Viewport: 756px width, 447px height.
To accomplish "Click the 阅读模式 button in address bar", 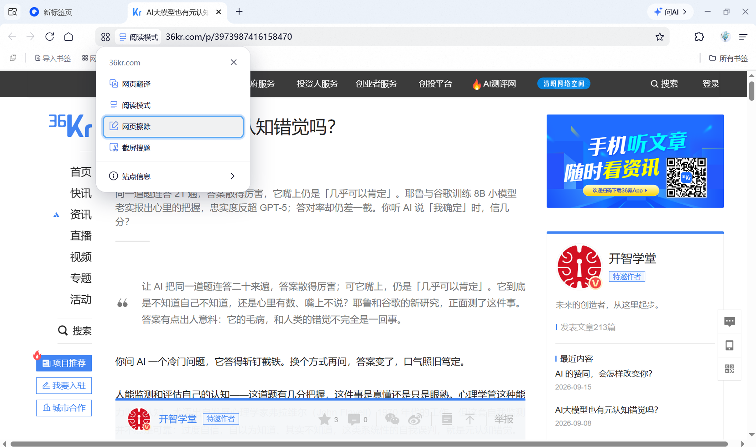I will click(138, 37).
